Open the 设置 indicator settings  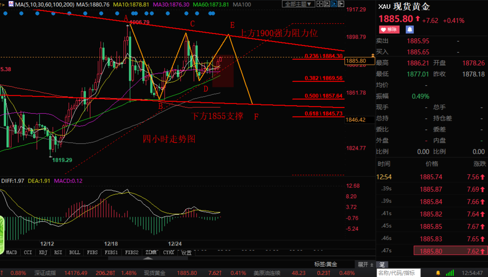(x=186, y=253)
